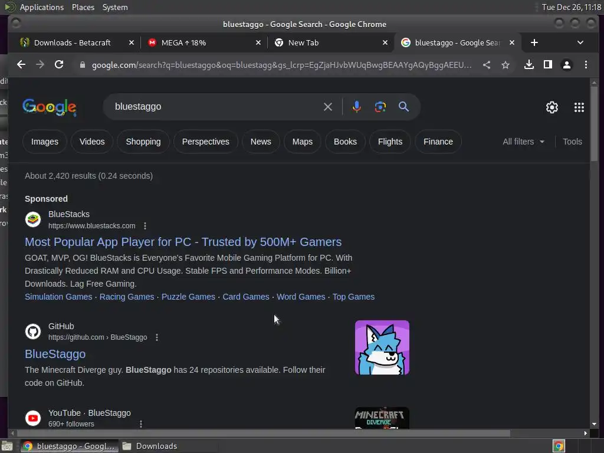Open the BlueStacks ad options menu
604x453 pixels.
(145, 226)
